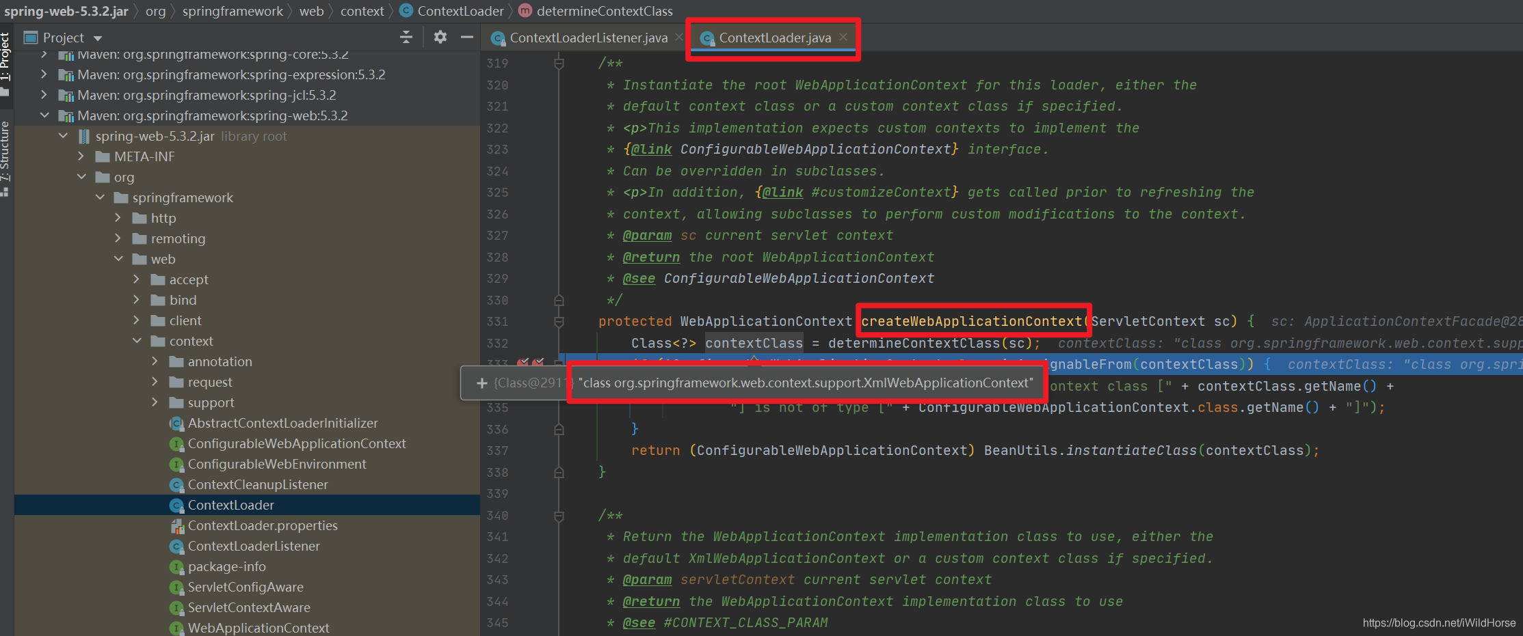Expand Maven spring-jcl:5.3.2 library
1523x636 pixels.
44,95
